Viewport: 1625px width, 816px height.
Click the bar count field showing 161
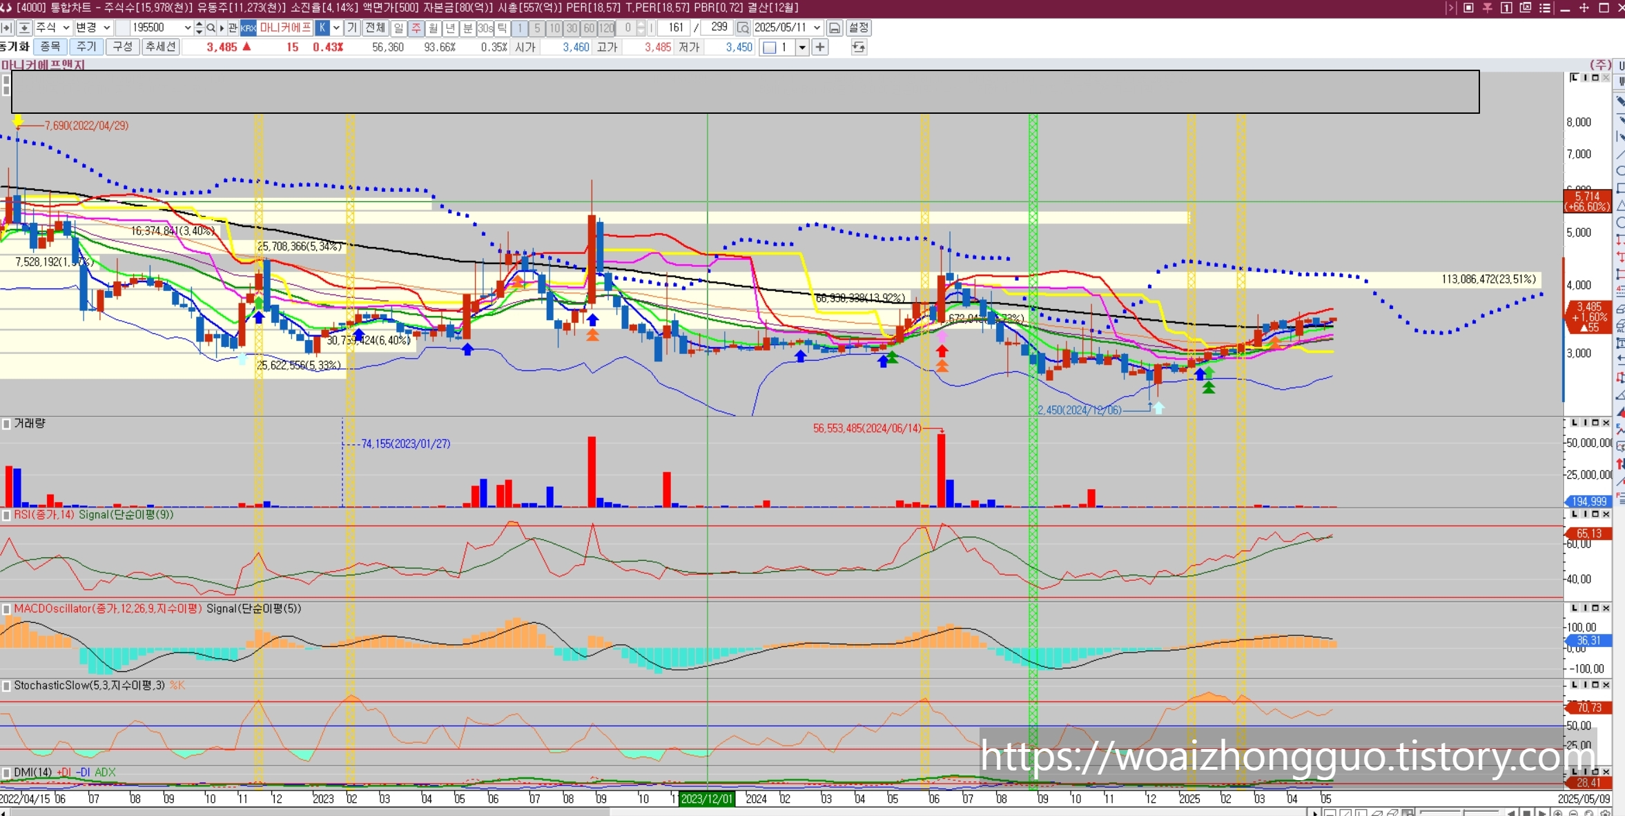(x=674, y=28)
